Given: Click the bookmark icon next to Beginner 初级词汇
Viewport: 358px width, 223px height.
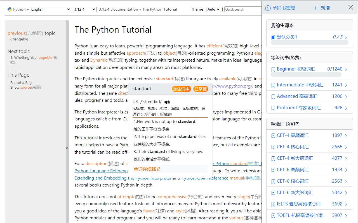Looking at the screenshot, I should (x=273, y=69).
